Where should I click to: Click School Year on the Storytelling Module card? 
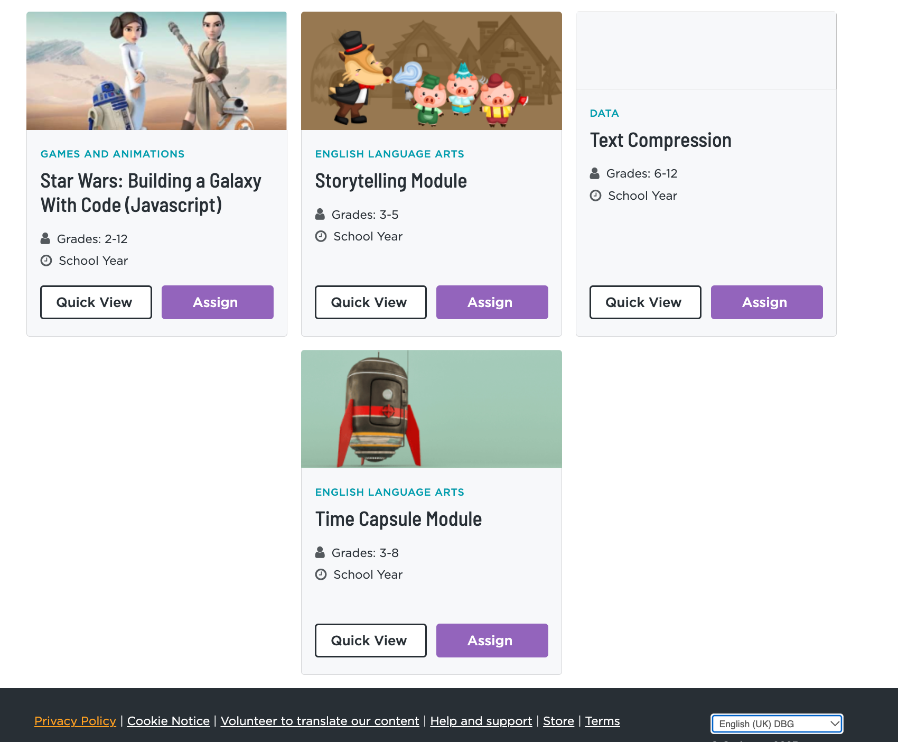coord(368,236)
